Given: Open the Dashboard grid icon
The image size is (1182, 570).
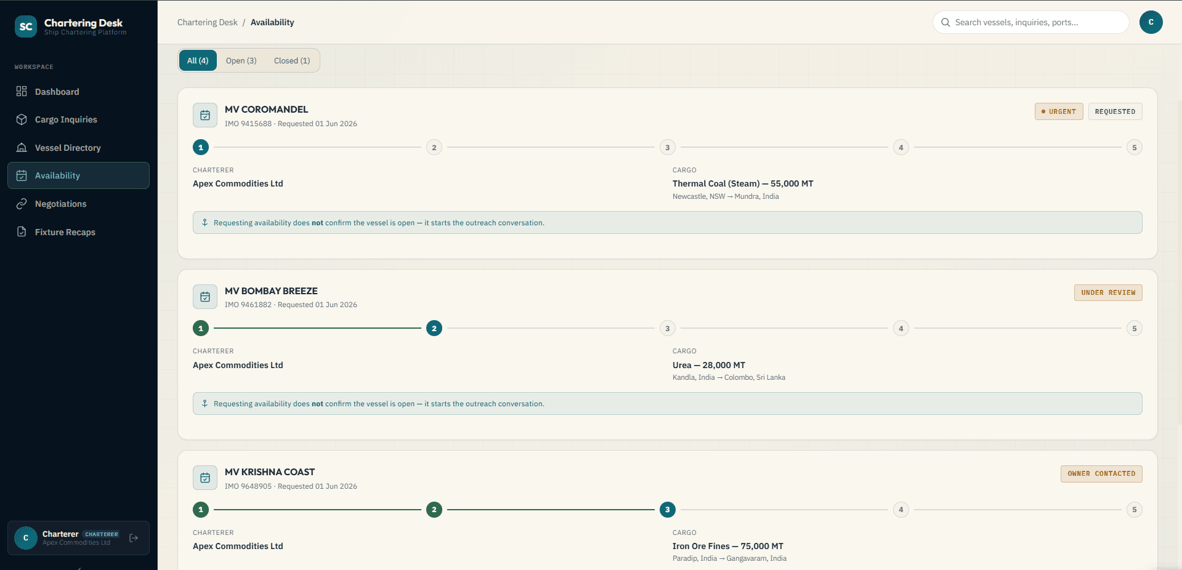Looking at the screenshot, I should 22,91.
